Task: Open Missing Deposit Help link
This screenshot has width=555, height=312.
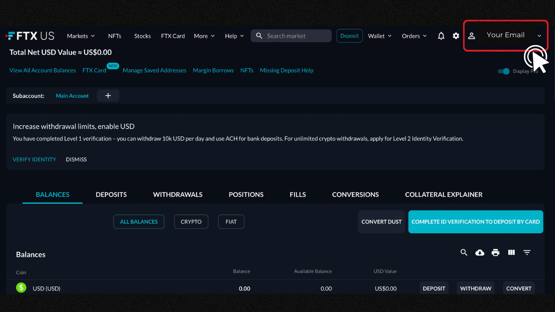Action: click(287, 70)
